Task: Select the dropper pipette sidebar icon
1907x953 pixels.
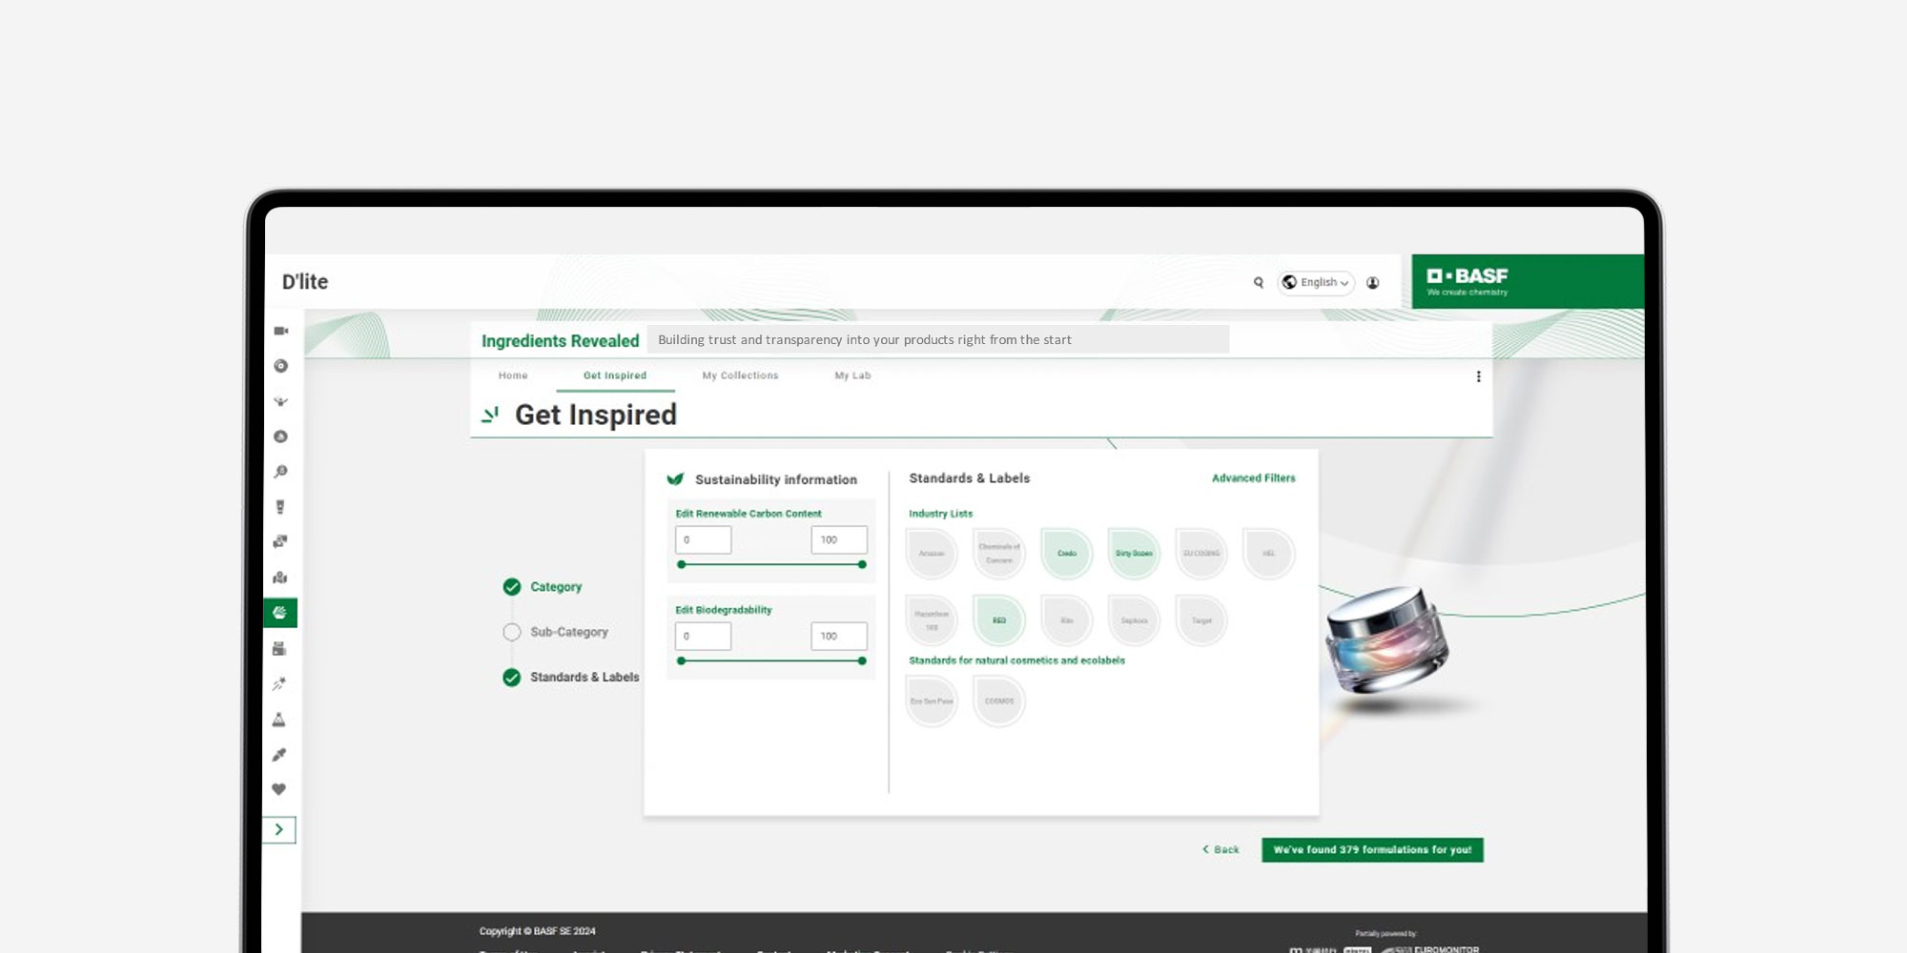Action: tap(279, 755)
